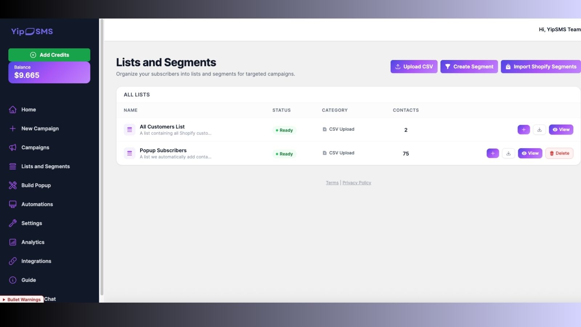Click the STATUS column header

click(281, 110)
